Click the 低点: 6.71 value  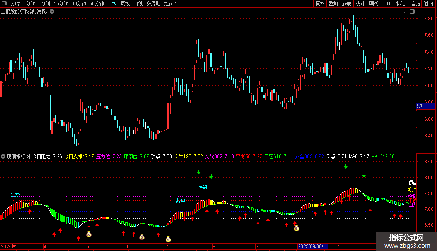(x=336, y=156)
